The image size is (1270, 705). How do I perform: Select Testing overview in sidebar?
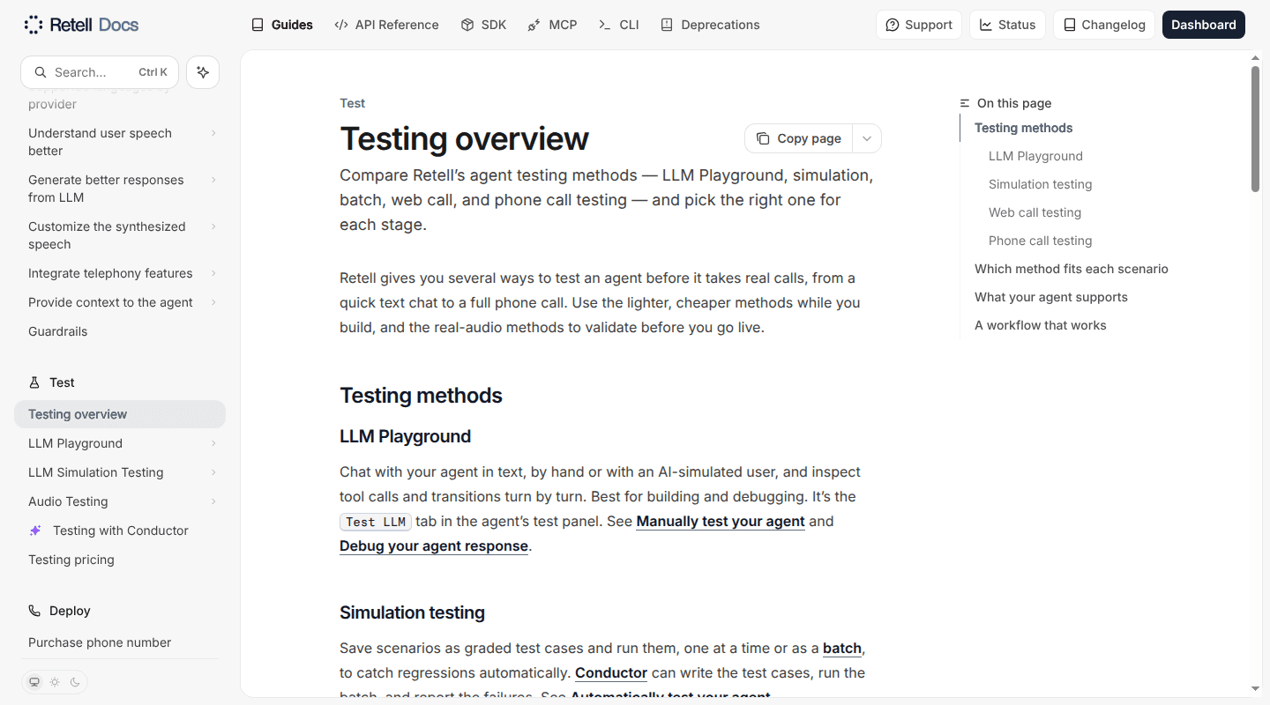120,414
